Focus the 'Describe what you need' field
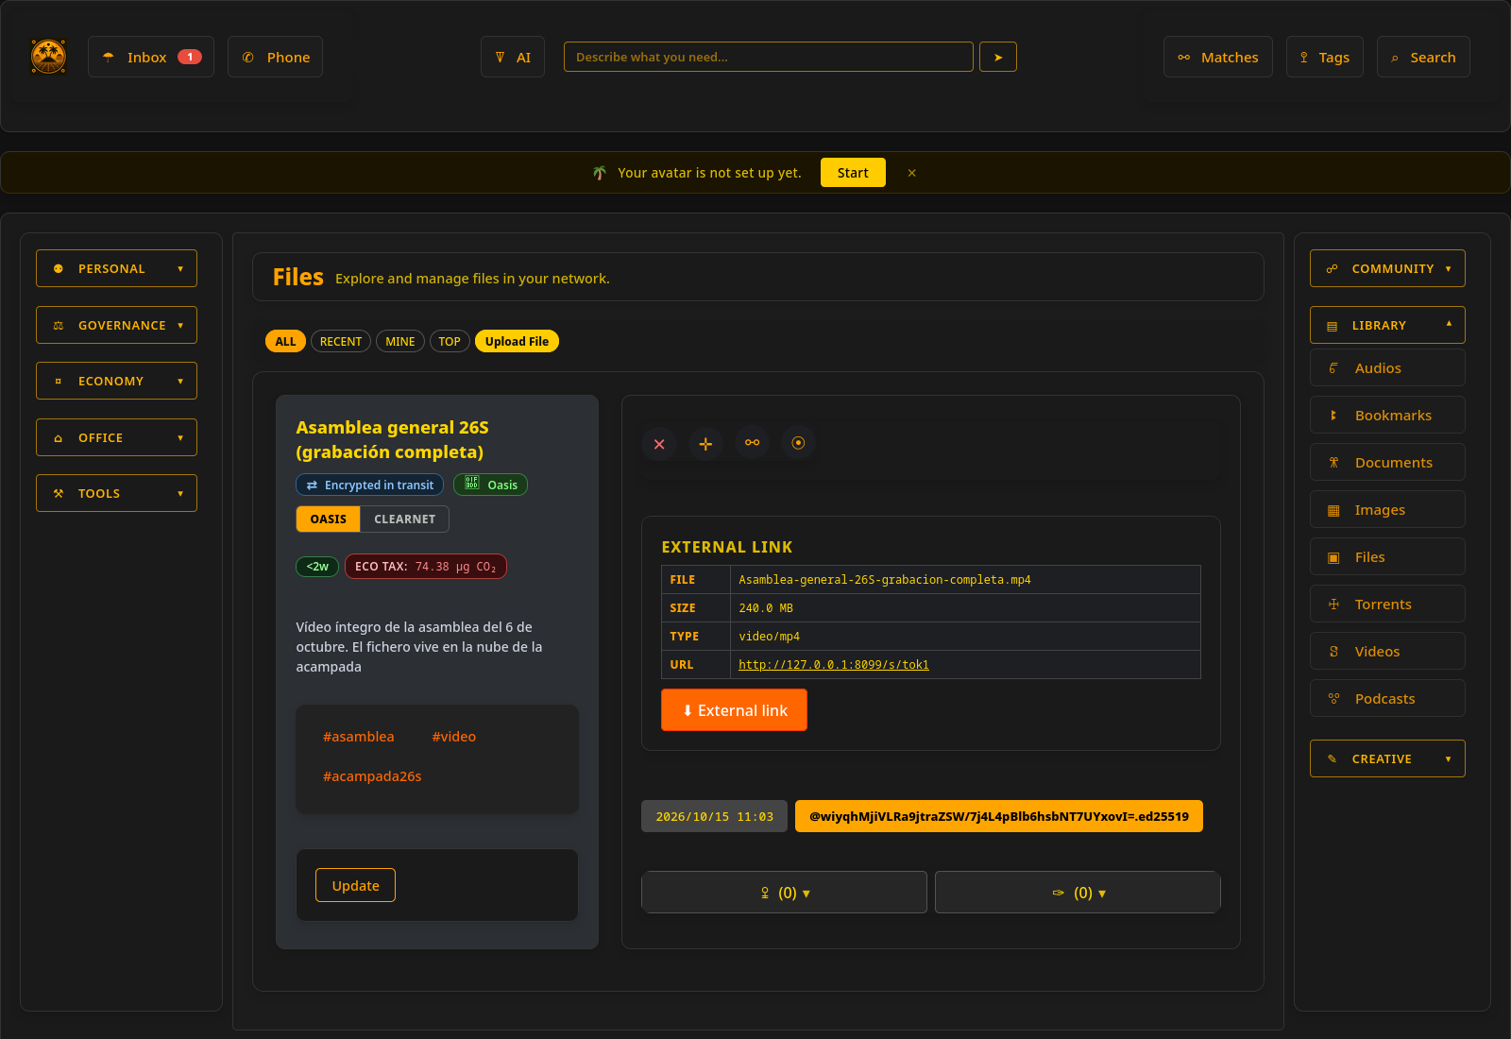Viewport: 1511px width, 1039px height. coord(769,57)
